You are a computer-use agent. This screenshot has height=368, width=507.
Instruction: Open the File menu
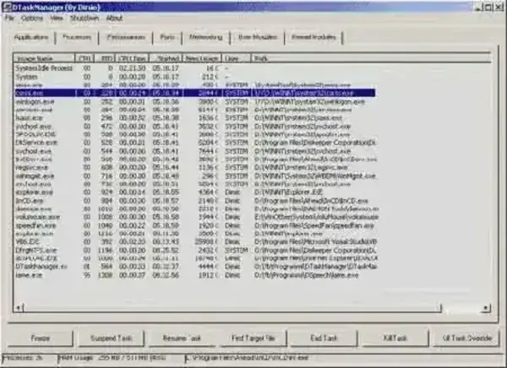(9, 18)
